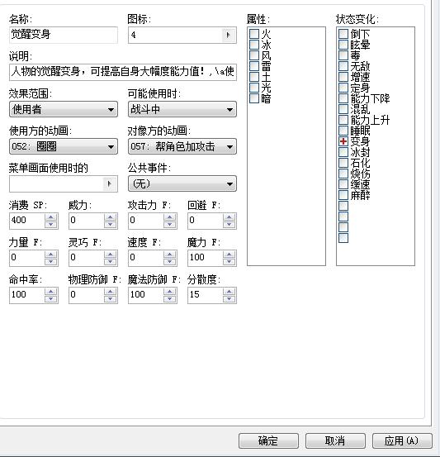Increase 命中率 with up arrow

click(x=50, y=292)
